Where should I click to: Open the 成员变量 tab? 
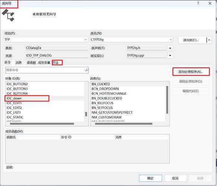[44, 62]
